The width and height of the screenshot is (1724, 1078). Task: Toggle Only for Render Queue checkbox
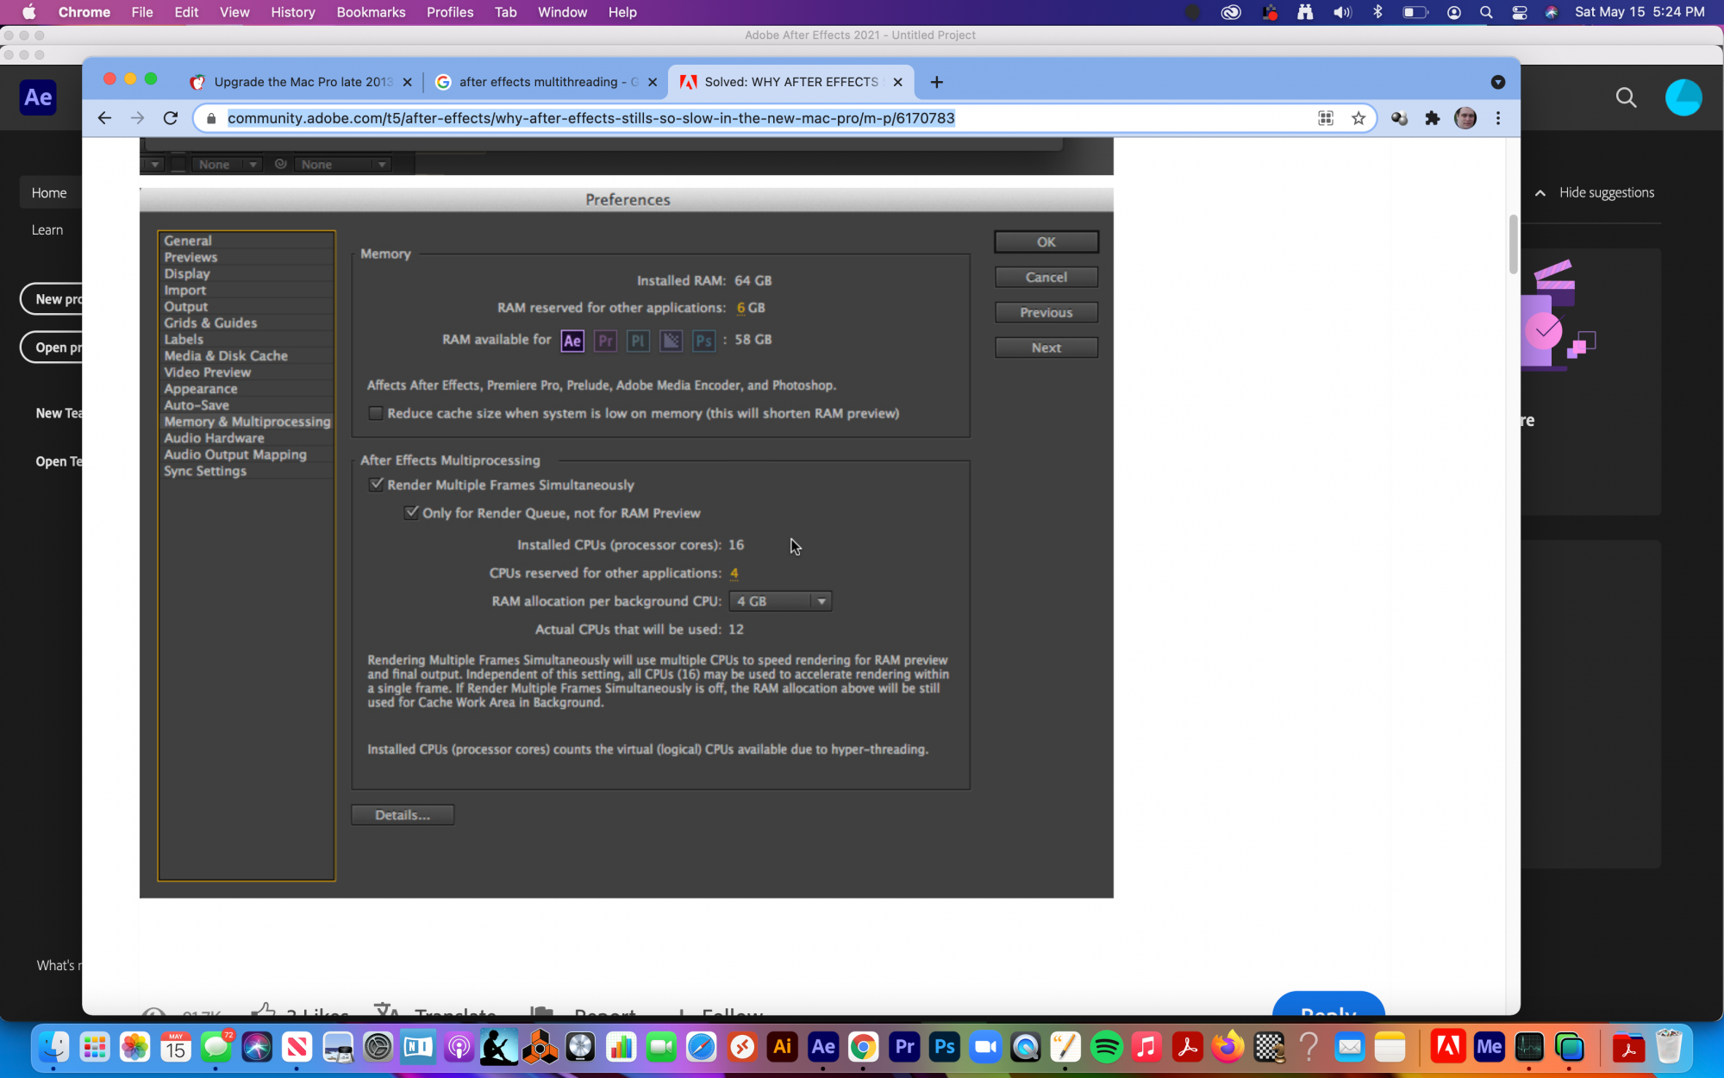pos(411,512)
